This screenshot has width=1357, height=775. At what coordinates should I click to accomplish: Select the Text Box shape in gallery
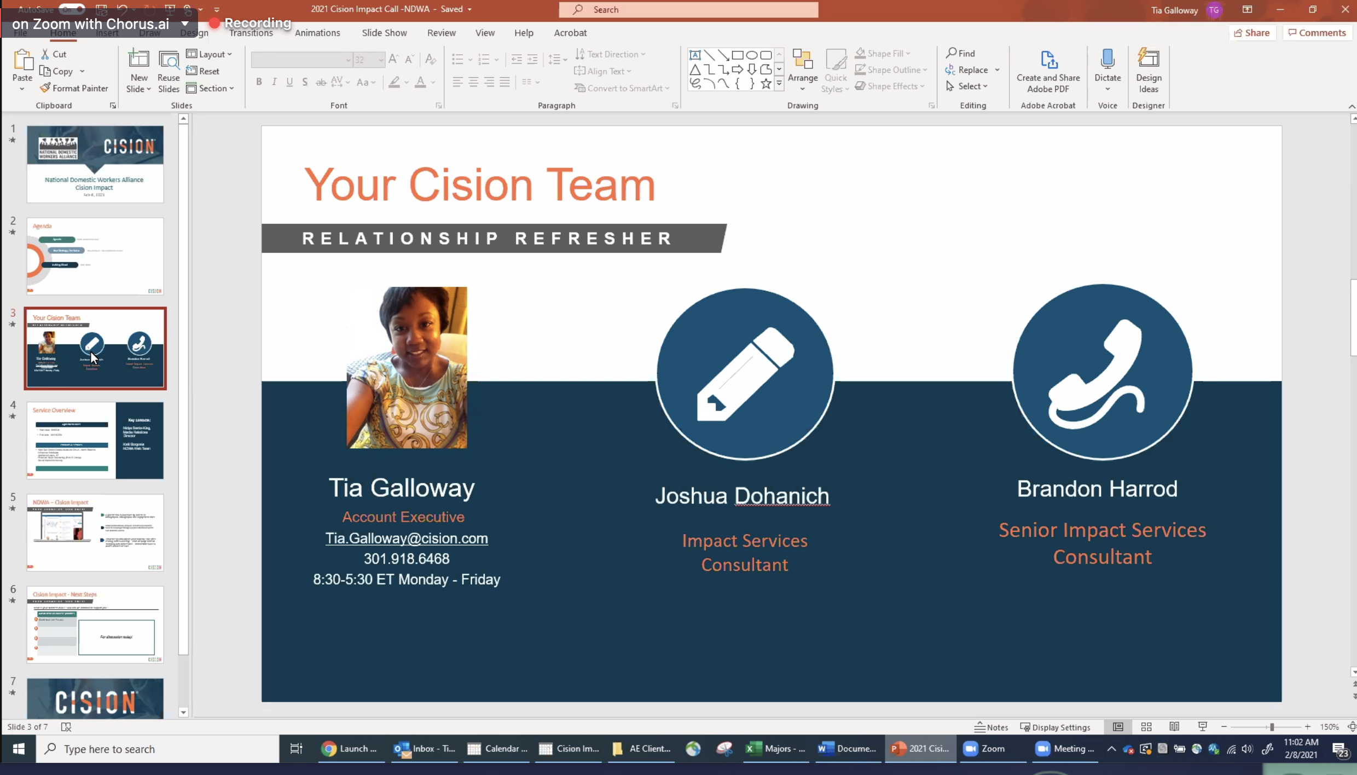(695, 55)
